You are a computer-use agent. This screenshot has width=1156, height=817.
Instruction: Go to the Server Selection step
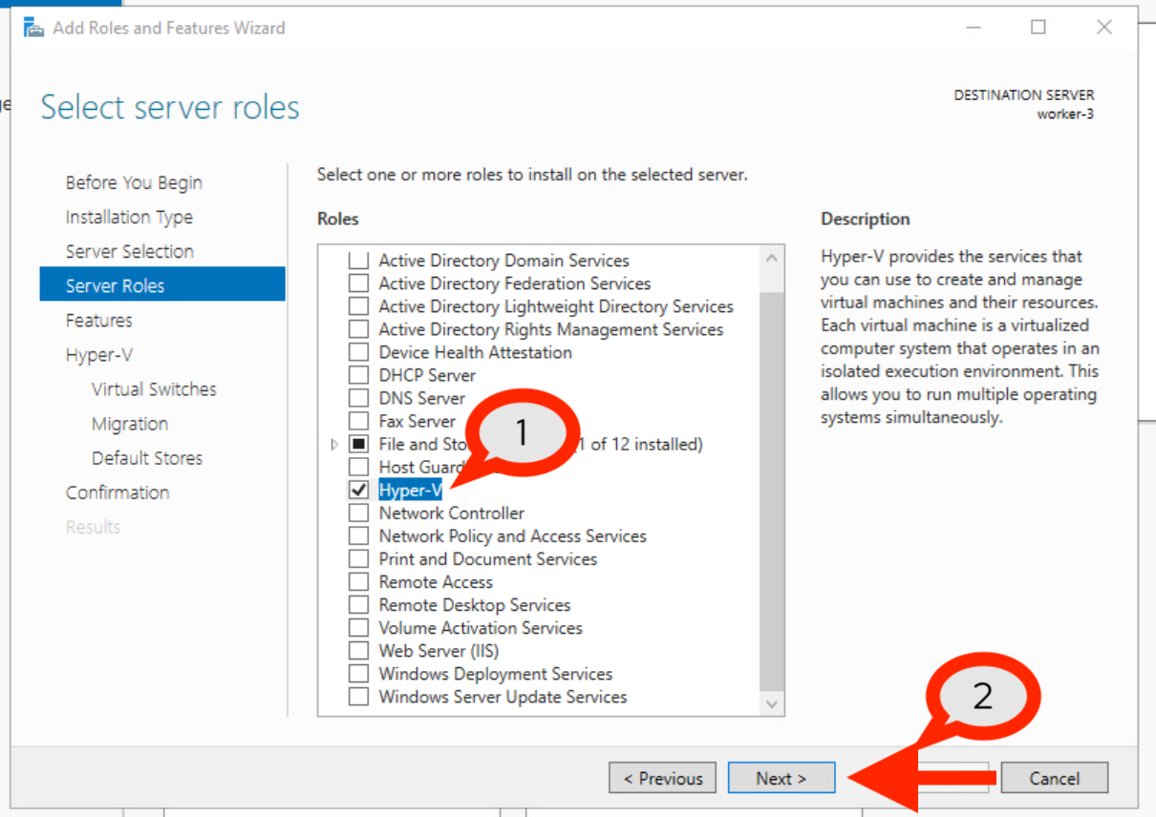tap(130, 251)
